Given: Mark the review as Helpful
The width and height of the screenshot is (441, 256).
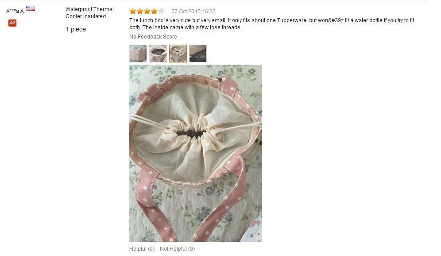Looking at the screenshot, I should (142, 248).
